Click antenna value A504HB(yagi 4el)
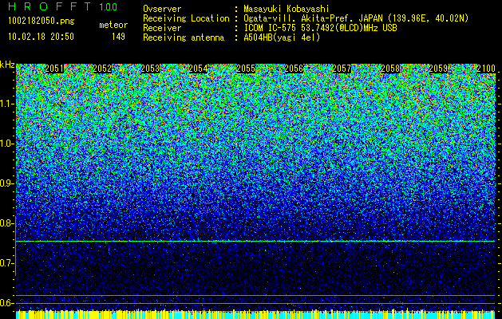This screenshot has width=502, height=319. click(282, 37)
